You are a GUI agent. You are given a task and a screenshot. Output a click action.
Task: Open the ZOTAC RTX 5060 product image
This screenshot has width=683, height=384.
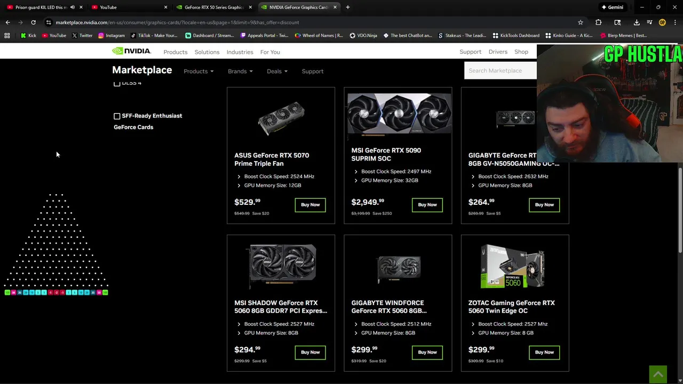tap(513, 267)
